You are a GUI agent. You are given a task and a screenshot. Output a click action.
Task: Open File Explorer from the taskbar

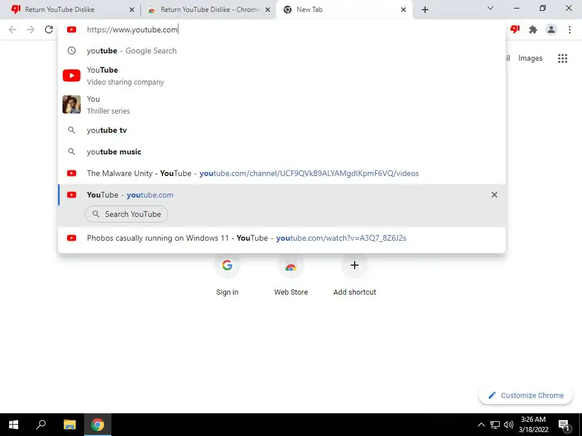(x=69, y=425)
